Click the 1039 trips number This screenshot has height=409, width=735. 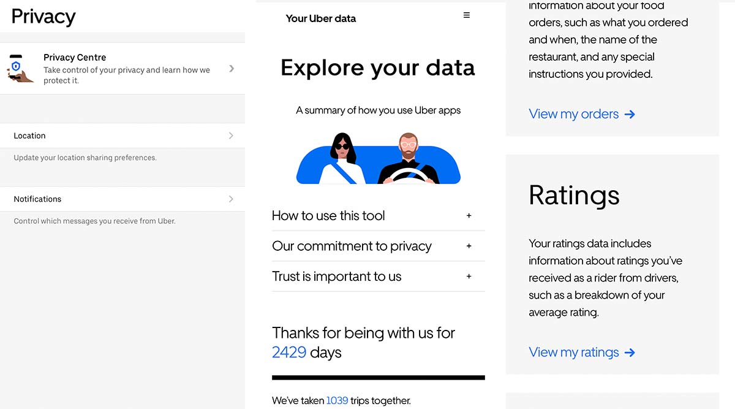coord(337,400)
